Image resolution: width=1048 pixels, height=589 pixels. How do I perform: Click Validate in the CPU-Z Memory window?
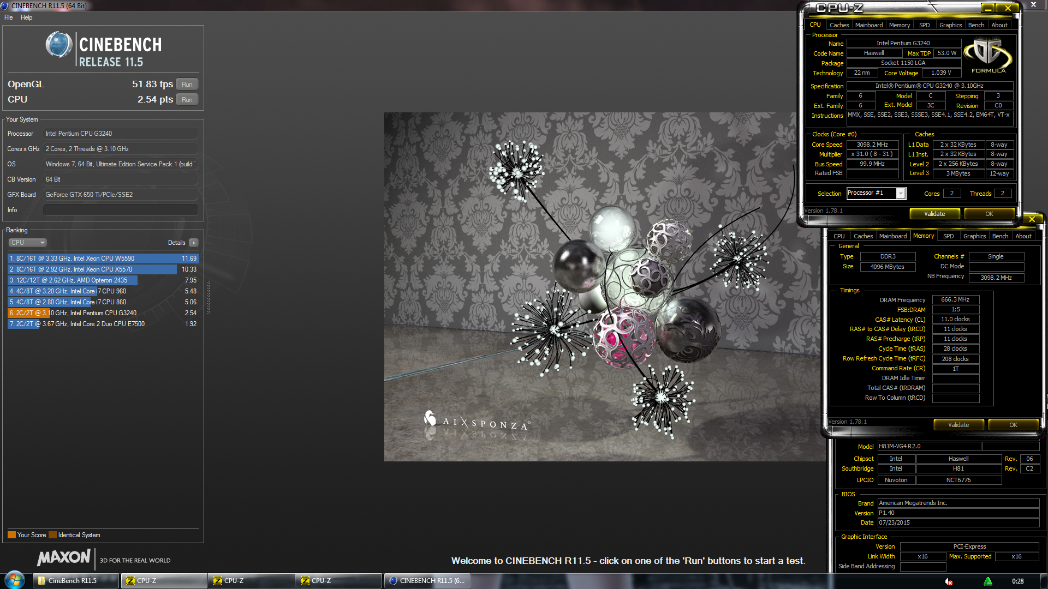click(x=958, y=425)
